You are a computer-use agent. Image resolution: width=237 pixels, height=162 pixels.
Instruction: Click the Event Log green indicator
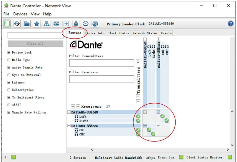click(181, 157)
